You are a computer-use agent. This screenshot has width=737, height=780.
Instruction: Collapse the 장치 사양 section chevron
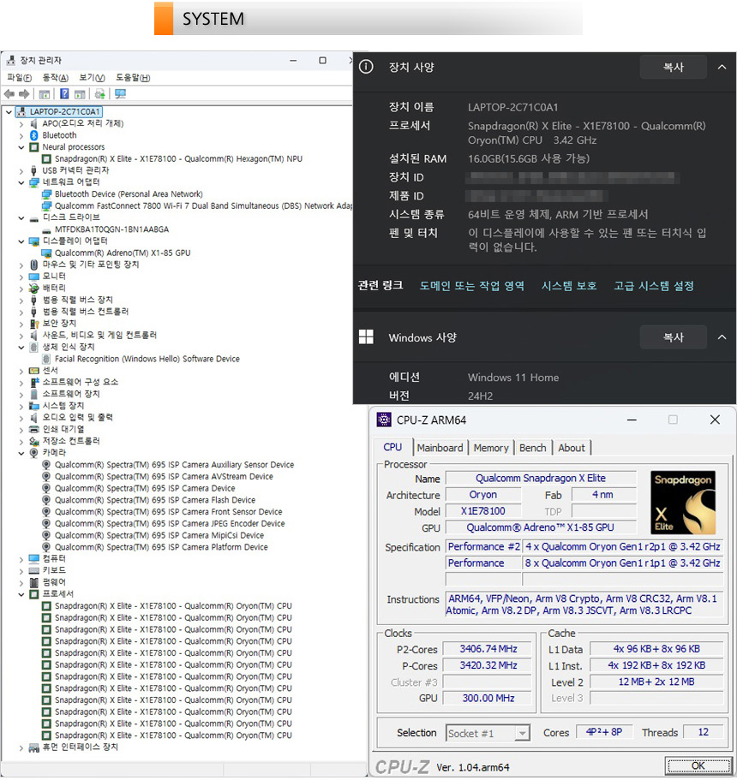click(x=722, y=67)
